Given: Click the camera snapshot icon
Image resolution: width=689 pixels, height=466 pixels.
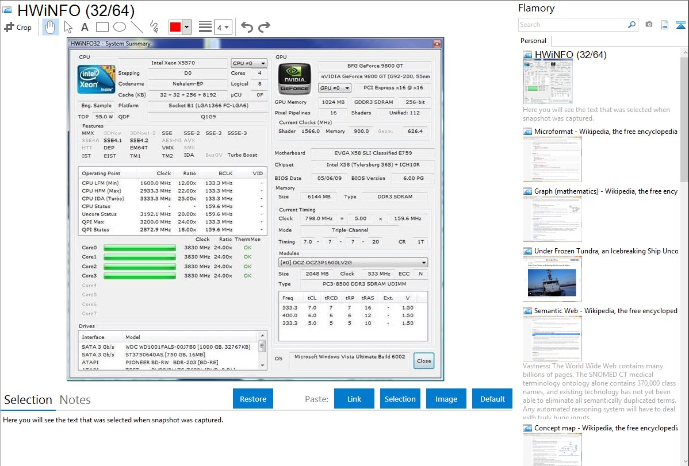Looking at the screenshot, I should pos(649,25).
